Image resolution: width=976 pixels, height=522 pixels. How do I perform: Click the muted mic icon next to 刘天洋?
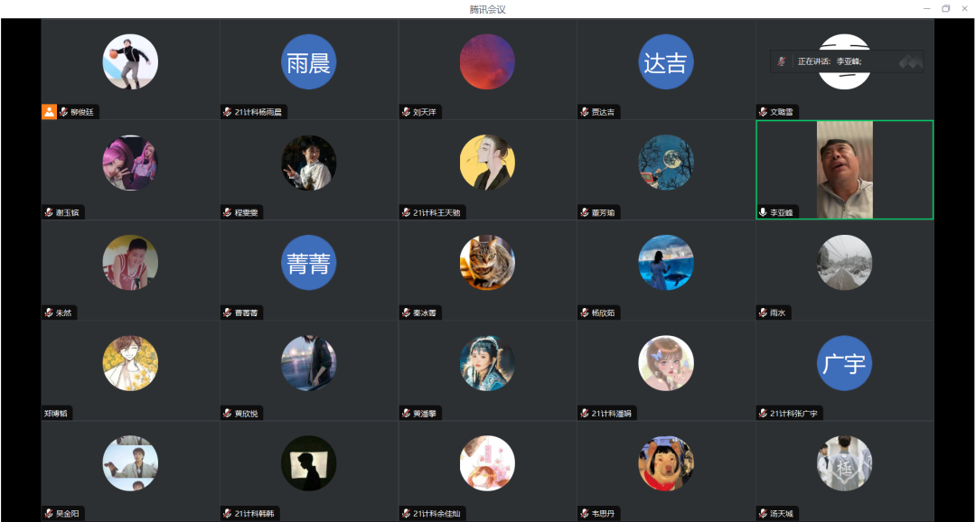[x=406, y=113]
